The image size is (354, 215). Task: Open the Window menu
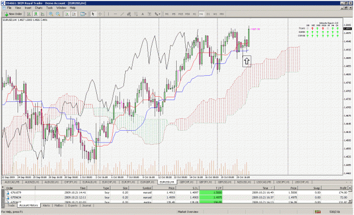[61, 8]
